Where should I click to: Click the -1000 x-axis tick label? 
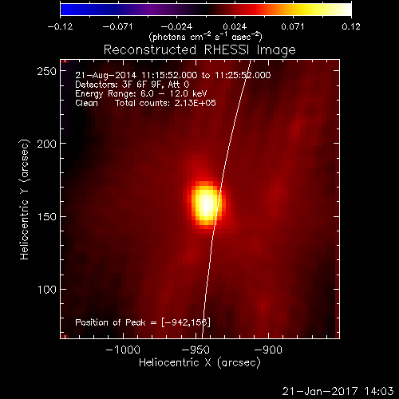(123, 350)
